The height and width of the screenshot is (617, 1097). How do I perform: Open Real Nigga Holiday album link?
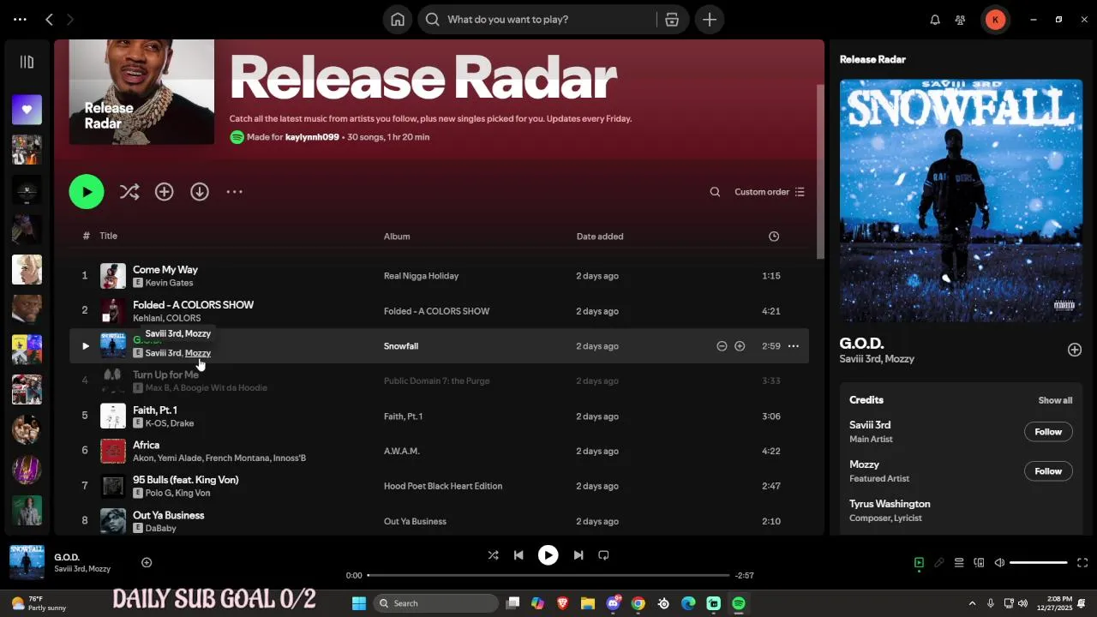[421, 276]
